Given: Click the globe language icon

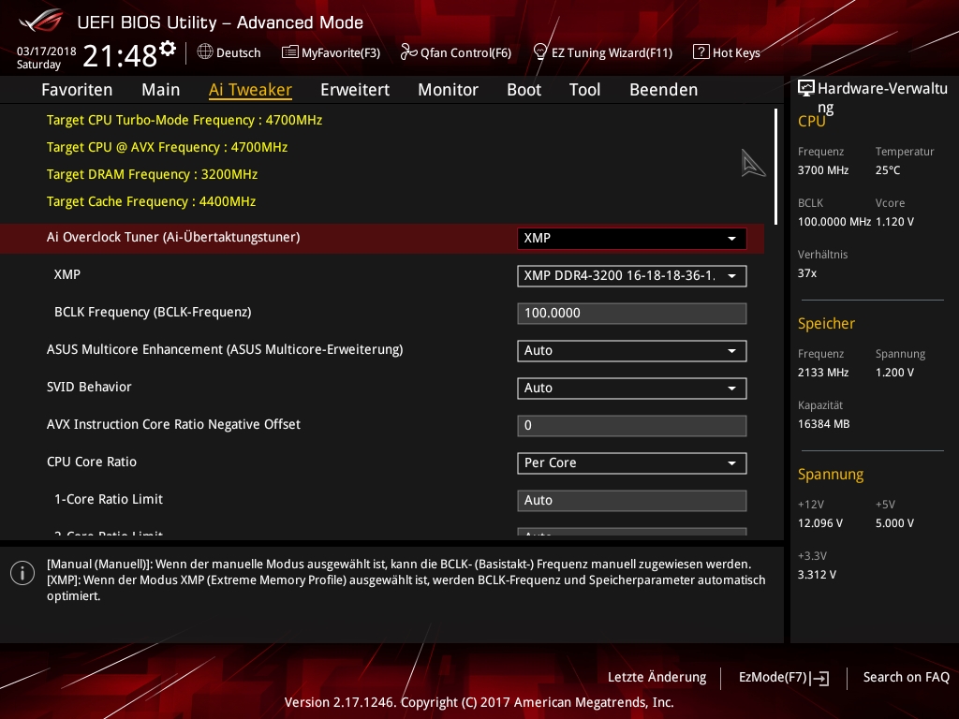Looking at the screenshot, I should pos(205,52).
